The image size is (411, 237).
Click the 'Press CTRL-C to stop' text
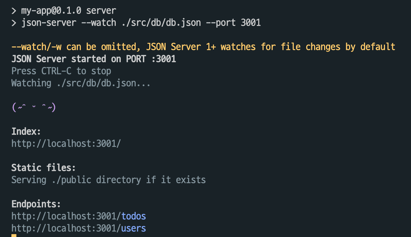(x=61, y=71)
